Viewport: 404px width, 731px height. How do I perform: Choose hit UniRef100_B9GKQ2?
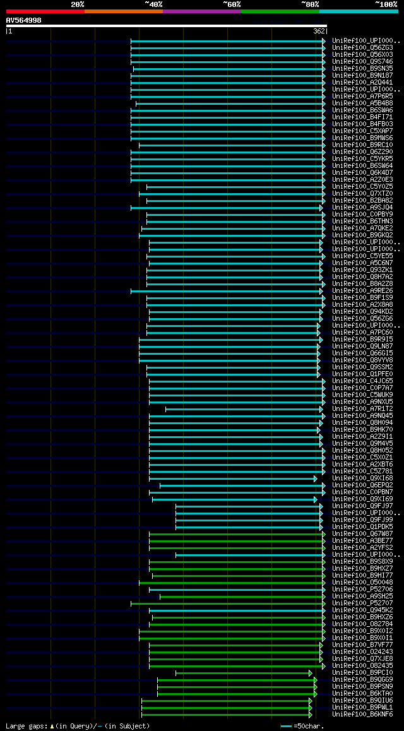[362, 235]
